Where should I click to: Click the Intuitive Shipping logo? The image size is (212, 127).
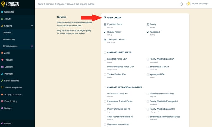click(10, 4)
